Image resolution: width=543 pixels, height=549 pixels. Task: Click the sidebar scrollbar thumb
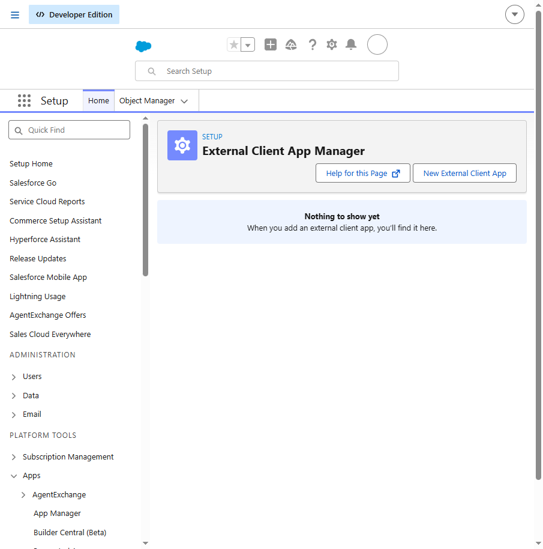(x=145, y=200)
